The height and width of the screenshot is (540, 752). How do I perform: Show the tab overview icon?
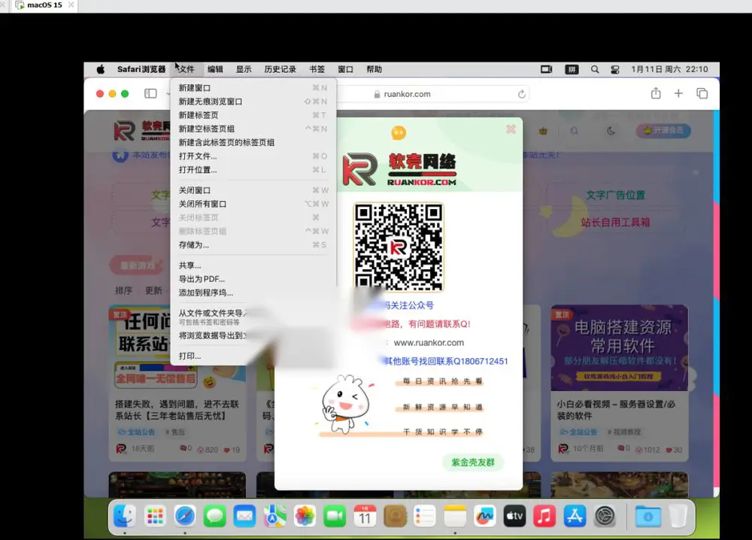tap(702, 93)
